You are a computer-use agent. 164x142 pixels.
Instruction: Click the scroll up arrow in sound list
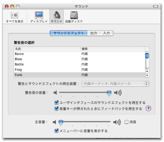click(147, 71)
